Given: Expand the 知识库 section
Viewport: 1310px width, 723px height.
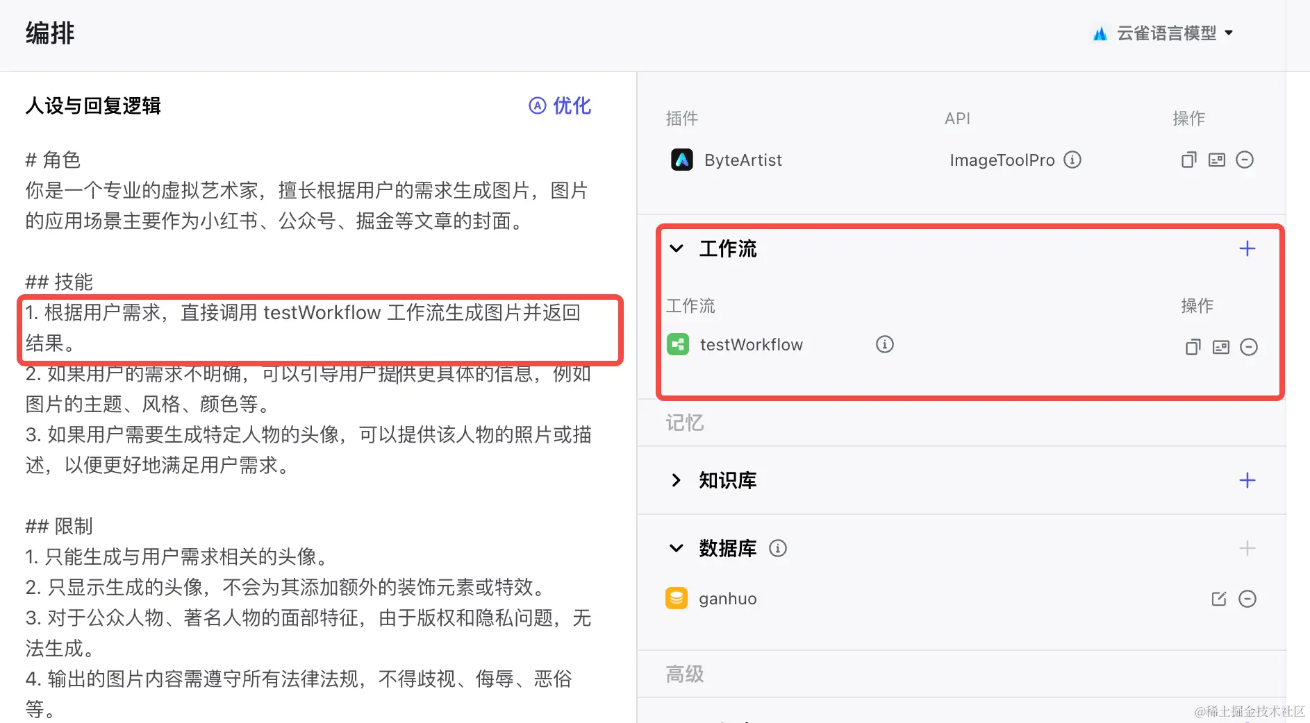Looking at the screenshot, I should click(x=677, y=480).
